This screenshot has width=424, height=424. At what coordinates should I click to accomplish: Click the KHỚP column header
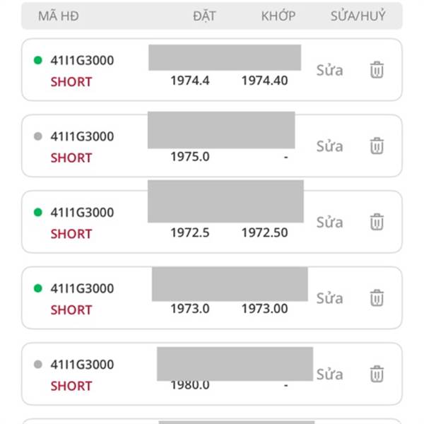[278, 16]
